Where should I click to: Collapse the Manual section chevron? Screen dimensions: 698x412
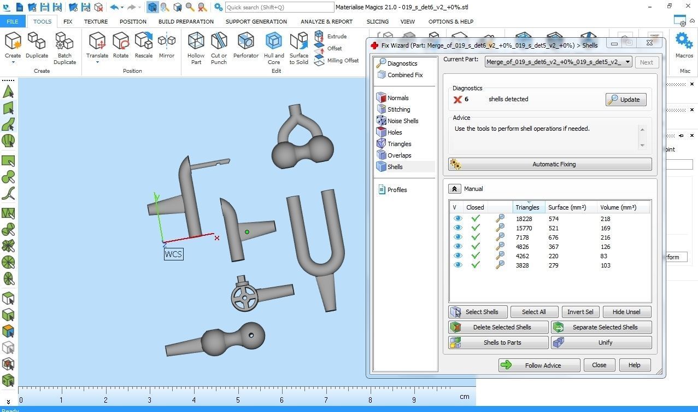455,189
